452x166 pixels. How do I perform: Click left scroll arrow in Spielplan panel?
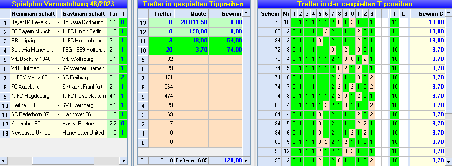[3, 160]
